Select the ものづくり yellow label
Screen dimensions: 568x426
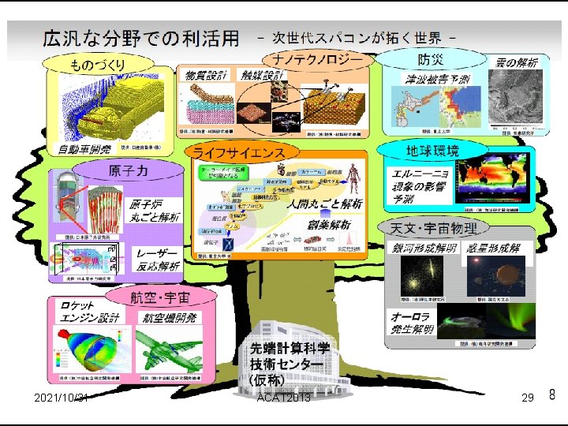(98, 65)
